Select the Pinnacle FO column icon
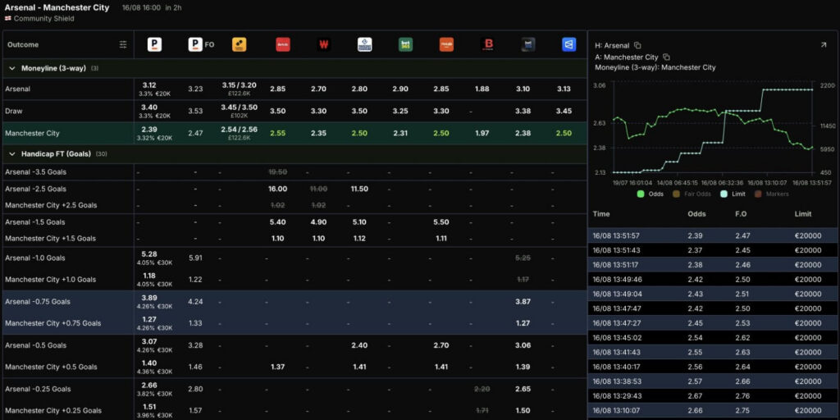 (x=195, y=44)
